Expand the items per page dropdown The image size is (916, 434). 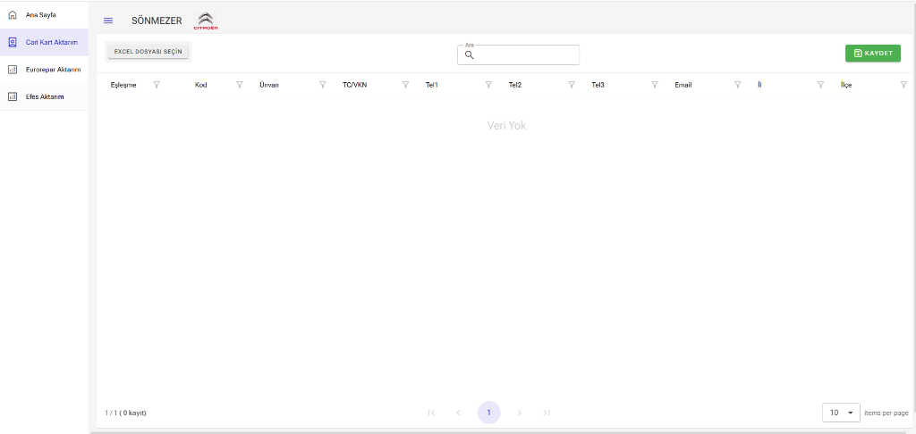pos(841,413)
